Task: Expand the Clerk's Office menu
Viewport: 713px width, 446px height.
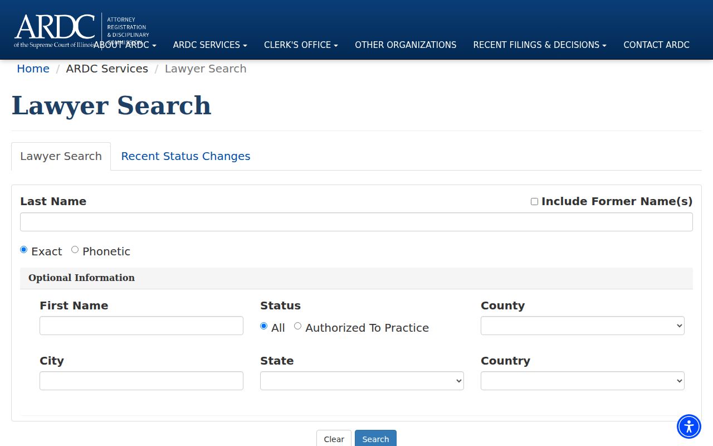Action: (301, 45)
